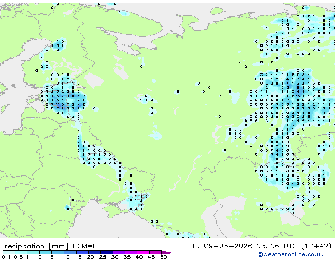
Task: Click the forecast date "09-06-2026"
Action: (x=228, y=246)
